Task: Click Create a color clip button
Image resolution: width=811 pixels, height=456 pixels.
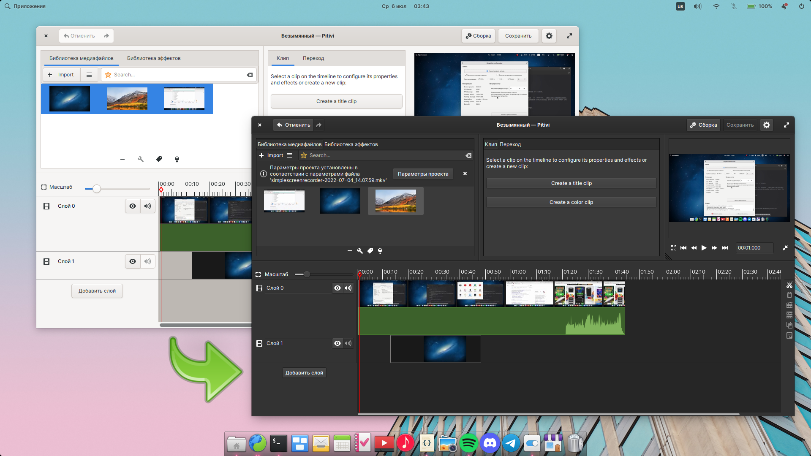Action: coord(571,202)
